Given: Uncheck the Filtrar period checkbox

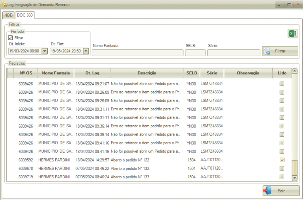Looking at the screenshot, I should coord(11,38).
